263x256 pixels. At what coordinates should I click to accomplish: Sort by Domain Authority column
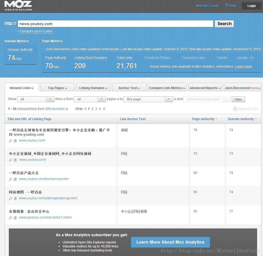click(x=242, y=119)
